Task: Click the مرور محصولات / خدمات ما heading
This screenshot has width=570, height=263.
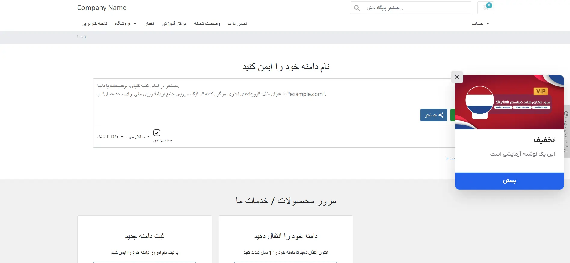Action: click(286, 201)
